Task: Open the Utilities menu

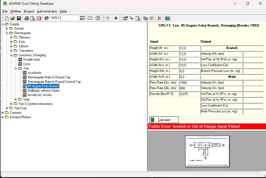Action: pyautogui.click(x=16, y=11)
